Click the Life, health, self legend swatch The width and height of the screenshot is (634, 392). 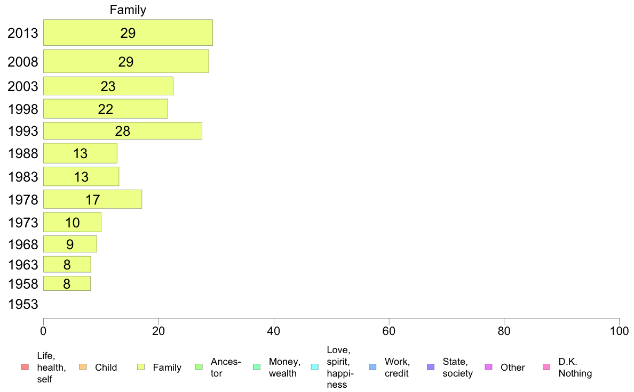tap(25, 367)
